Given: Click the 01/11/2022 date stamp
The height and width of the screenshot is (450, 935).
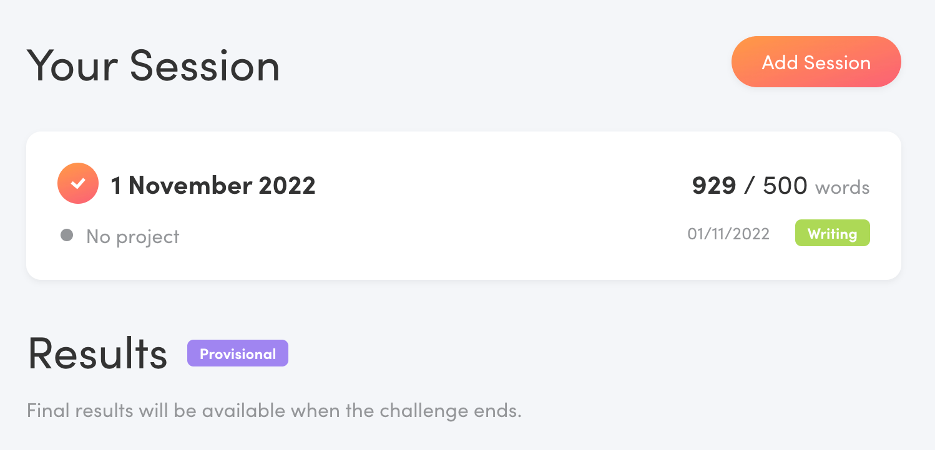Looking at the screenshot, I should (728, 234).
